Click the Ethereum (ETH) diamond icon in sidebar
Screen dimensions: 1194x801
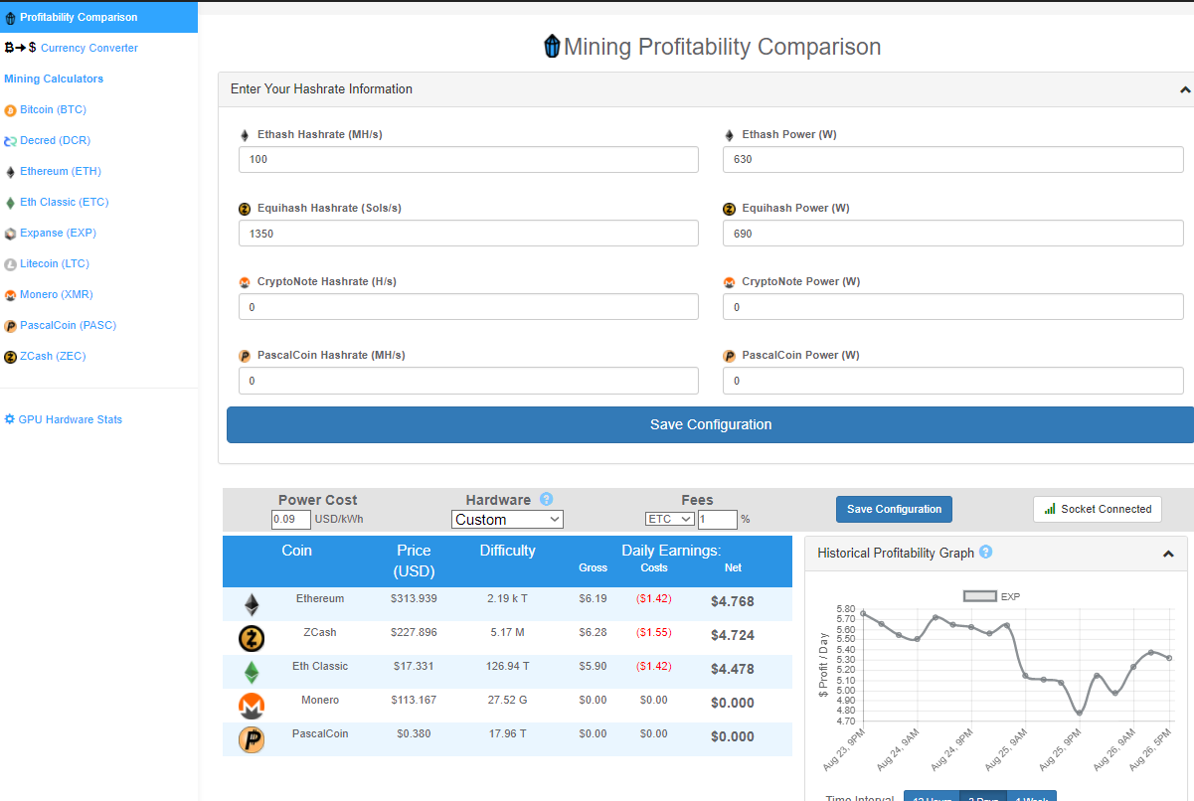(10, 172)
